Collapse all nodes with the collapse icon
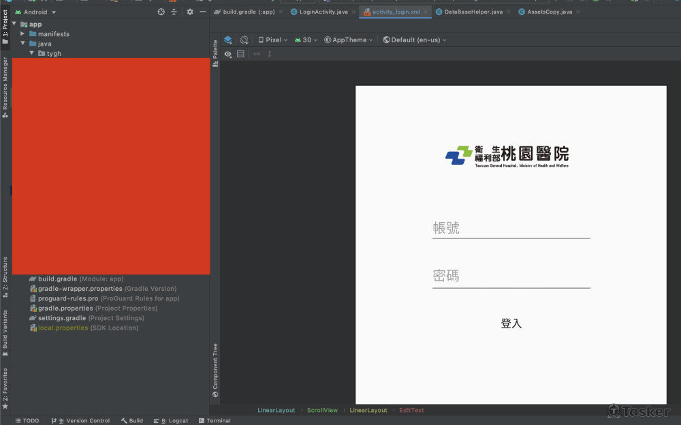Screen dimensions: 681x425 click(x=174, y=12)
